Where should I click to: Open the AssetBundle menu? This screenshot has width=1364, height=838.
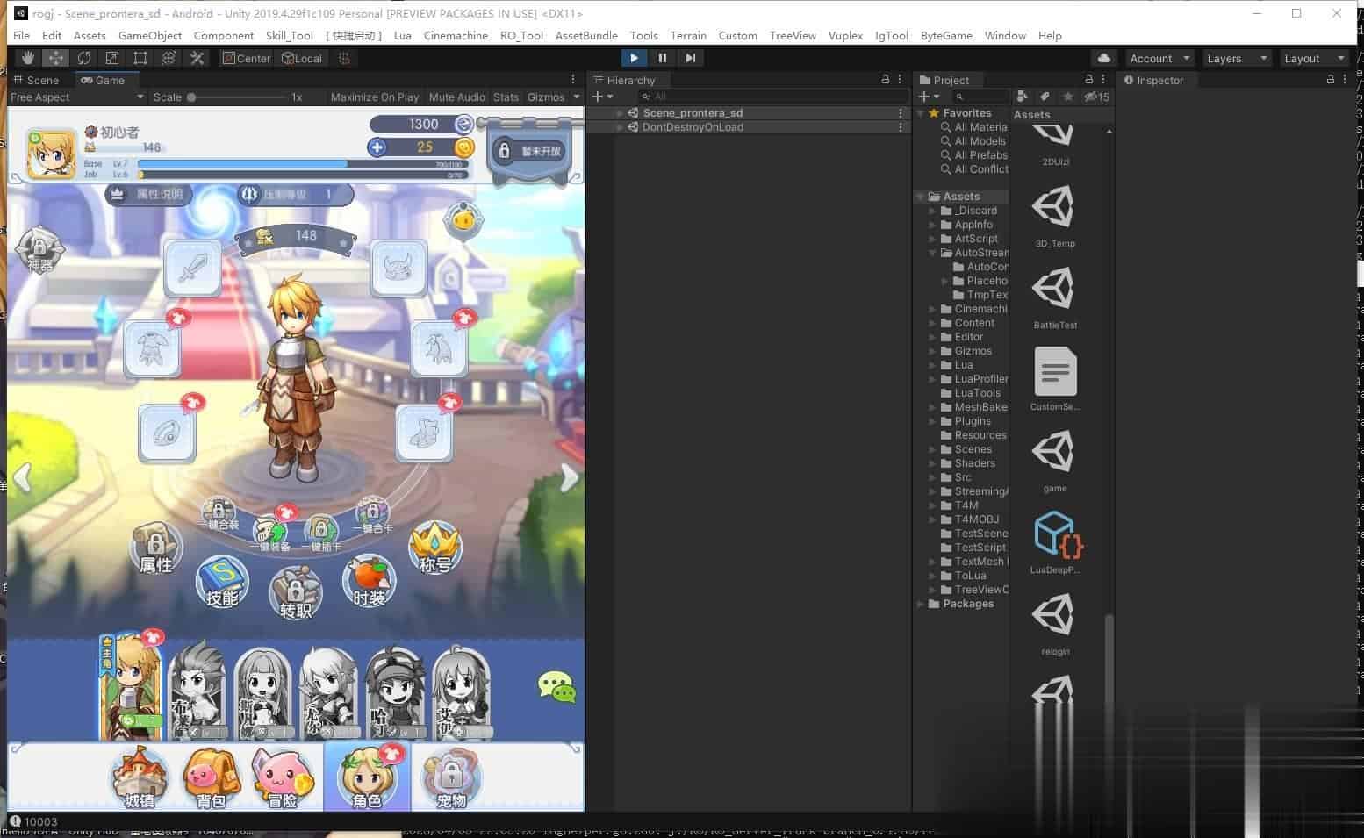pyautogui.click(x=586, y=36)
